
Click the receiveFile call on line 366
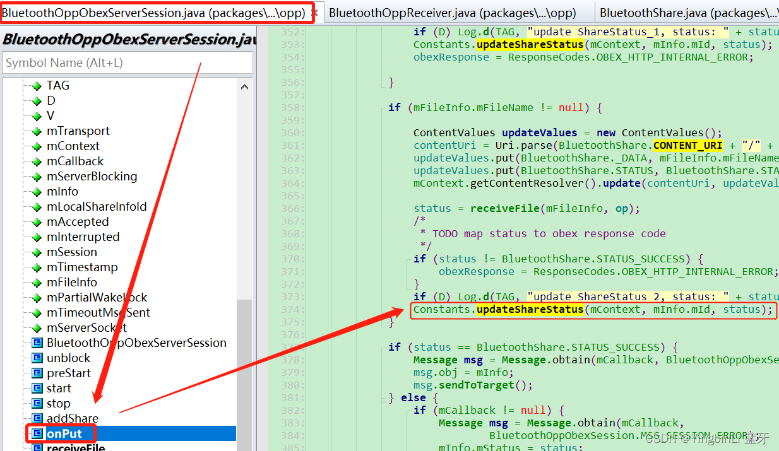[x=505, y=208]
